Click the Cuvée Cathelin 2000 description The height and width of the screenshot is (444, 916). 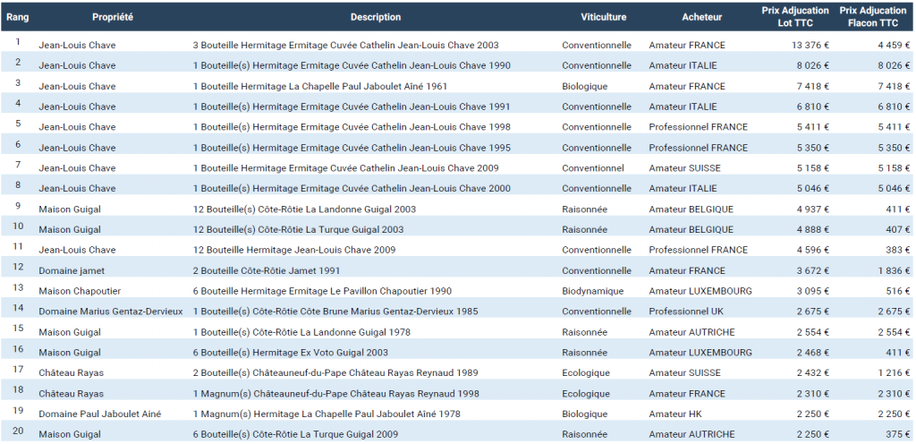click(352, 188)
